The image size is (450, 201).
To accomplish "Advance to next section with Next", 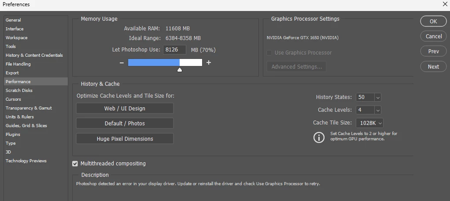I will [433, 67].
